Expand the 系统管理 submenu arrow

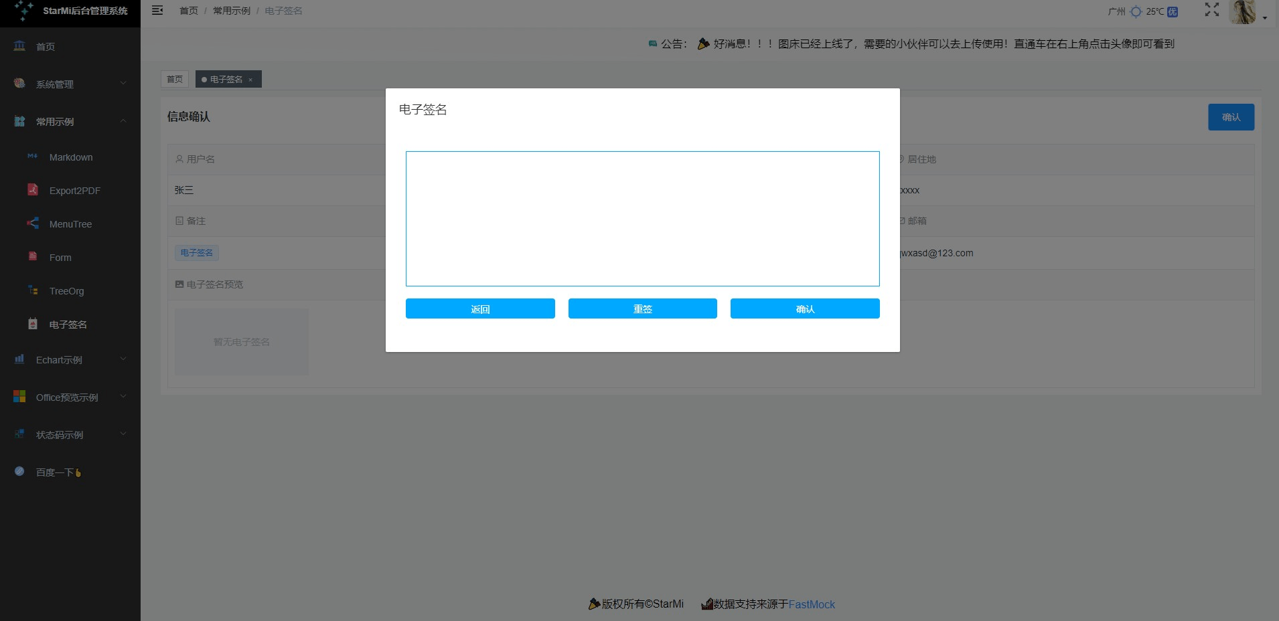[123, 84]
